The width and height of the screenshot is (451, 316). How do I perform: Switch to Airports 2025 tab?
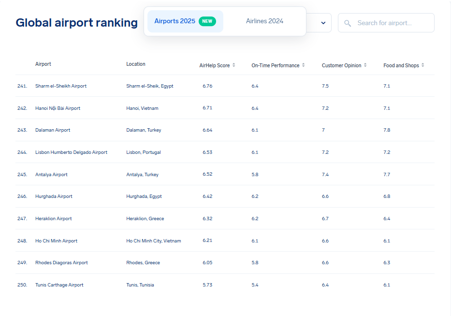[185, 21]
